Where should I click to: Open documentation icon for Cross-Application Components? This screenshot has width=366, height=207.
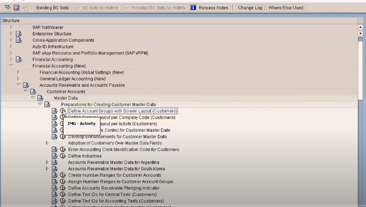click(x=19, y=40)
